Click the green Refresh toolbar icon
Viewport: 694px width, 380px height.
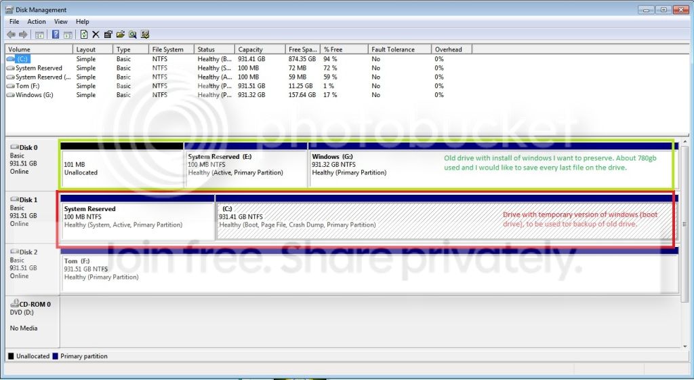point(84,34)
